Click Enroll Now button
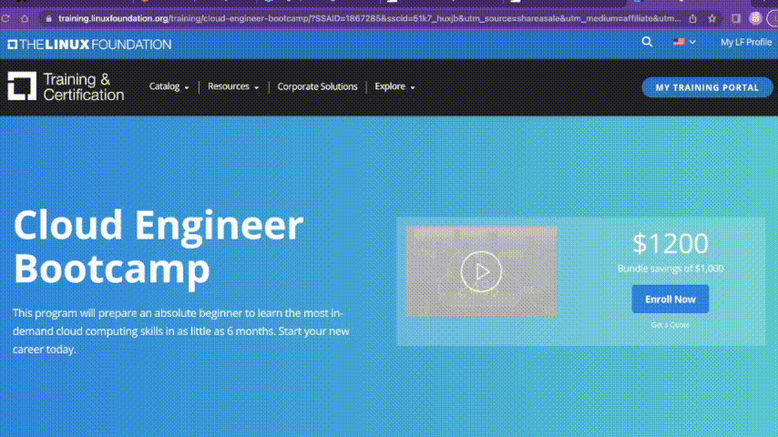Image resolution: width=778 pixels, height=437 pixels. (671, 300)
